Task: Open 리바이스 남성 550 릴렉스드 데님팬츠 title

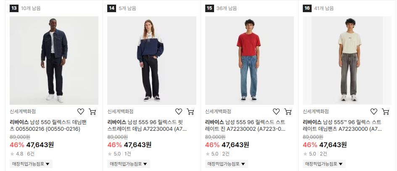Action: click(48, 126)
